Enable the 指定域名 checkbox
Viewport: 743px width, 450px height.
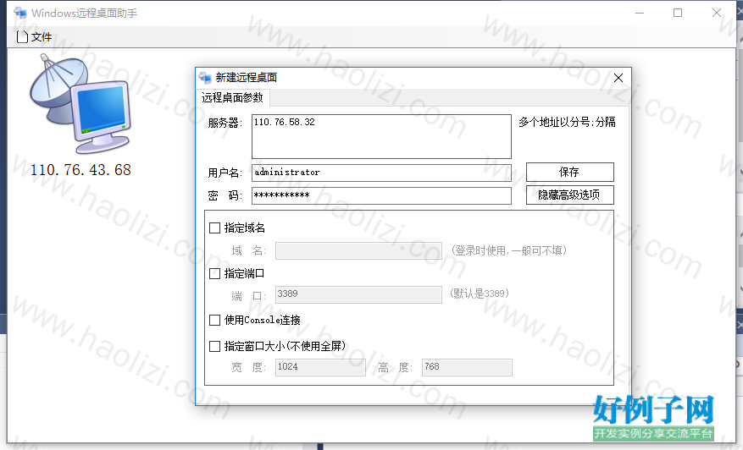[x=214, y=228]
